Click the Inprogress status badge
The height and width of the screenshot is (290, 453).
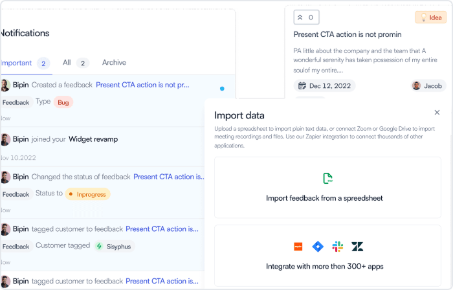tap(87, 194)
